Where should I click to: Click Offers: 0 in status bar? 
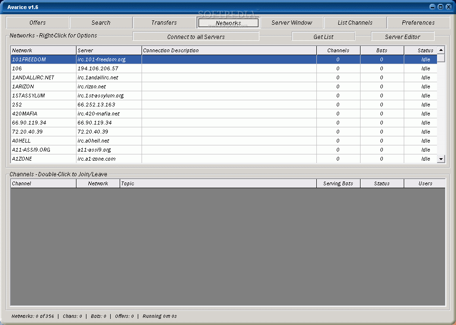(124, 316)
